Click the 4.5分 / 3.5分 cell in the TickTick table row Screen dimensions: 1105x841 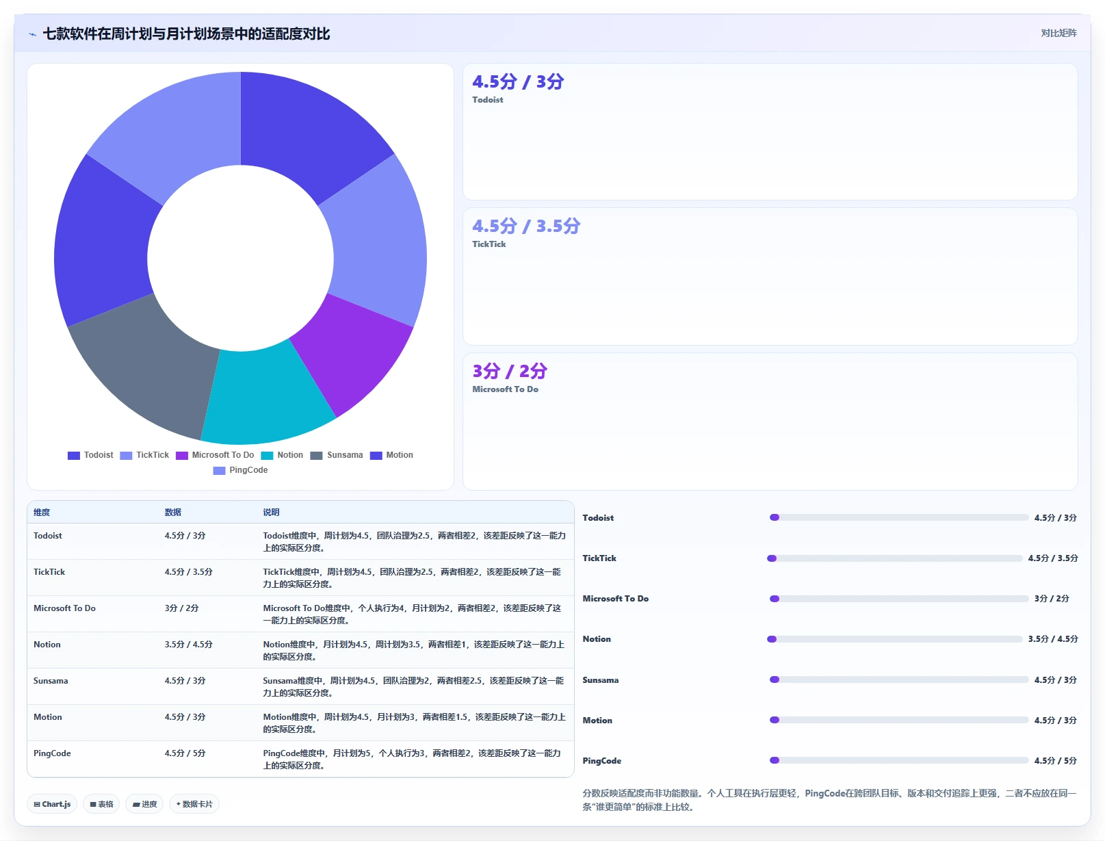click(189, 572)
